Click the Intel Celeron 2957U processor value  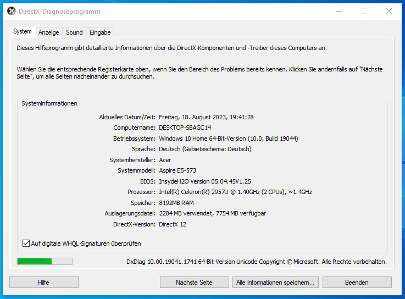point(235,192)
